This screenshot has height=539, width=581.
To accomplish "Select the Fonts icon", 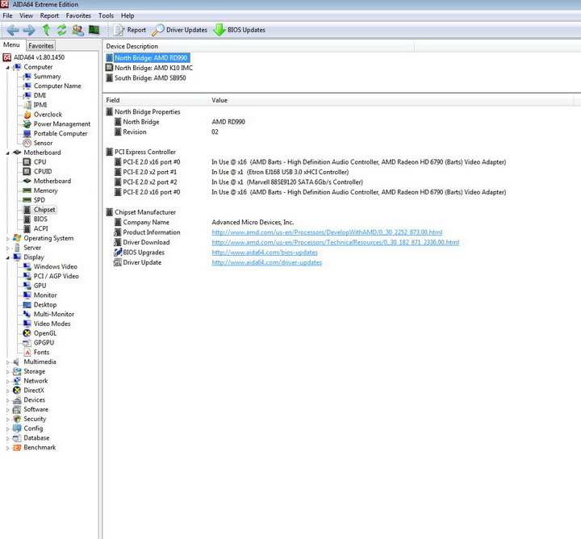I will (27, 353).
